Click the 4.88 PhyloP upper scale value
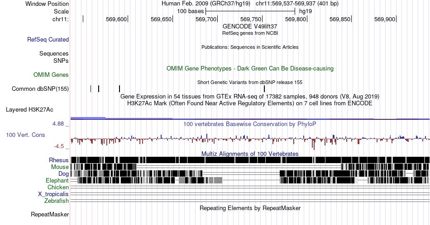The height and width of the screenshot is (225, 430). coord(58,124)
